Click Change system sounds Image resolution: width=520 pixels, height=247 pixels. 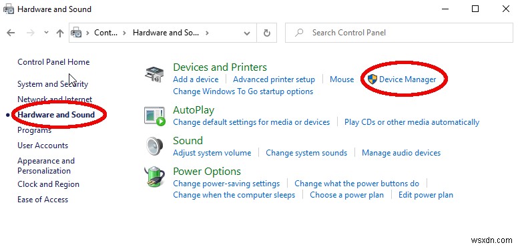coord(306,153)
